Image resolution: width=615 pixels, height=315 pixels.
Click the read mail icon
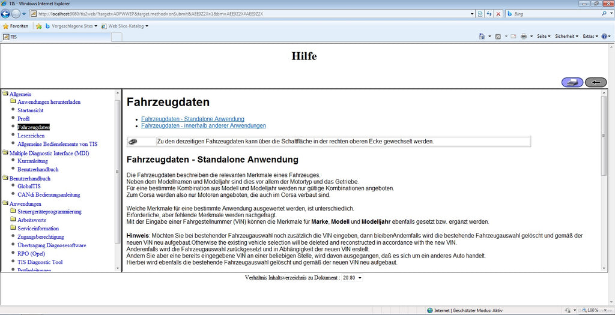pyautogui.click(x=513, y=36)
